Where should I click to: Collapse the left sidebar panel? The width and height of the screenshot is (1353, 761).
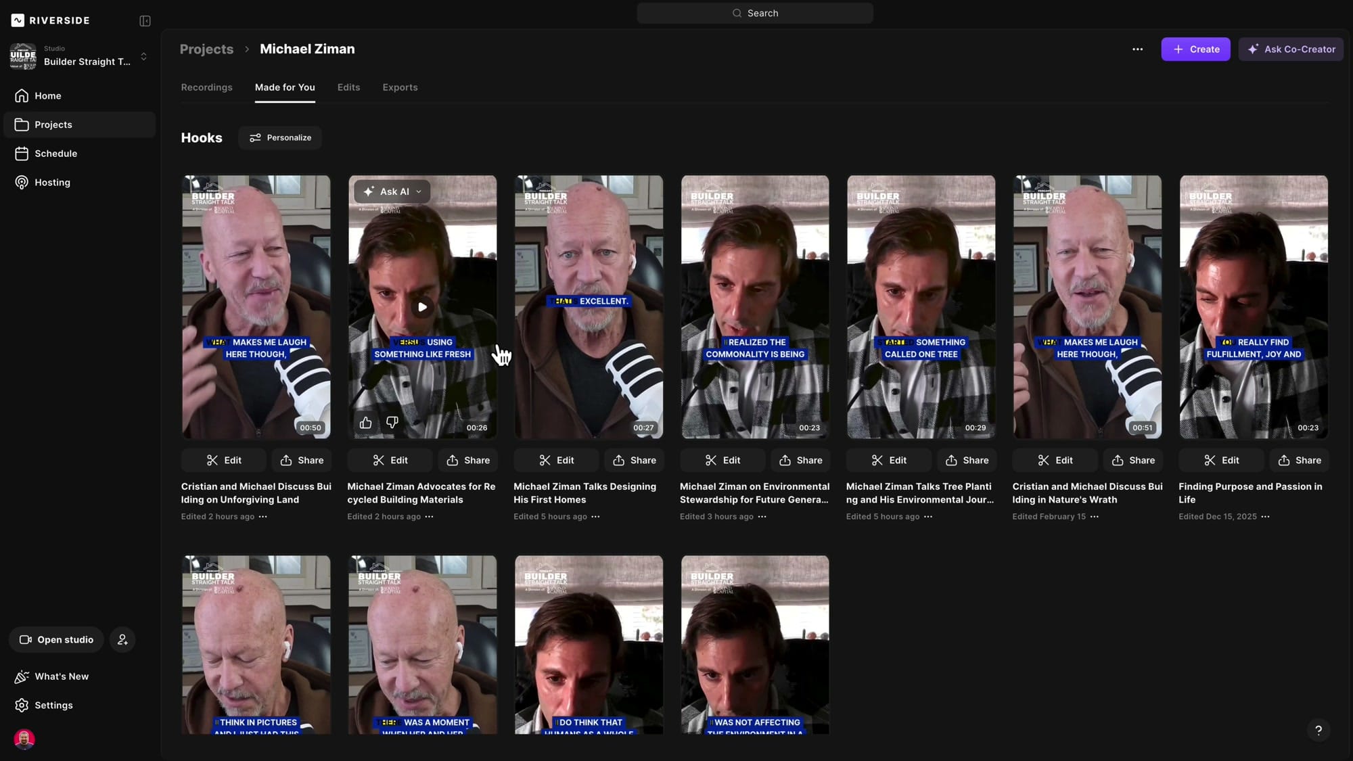(x=145, y=21)
